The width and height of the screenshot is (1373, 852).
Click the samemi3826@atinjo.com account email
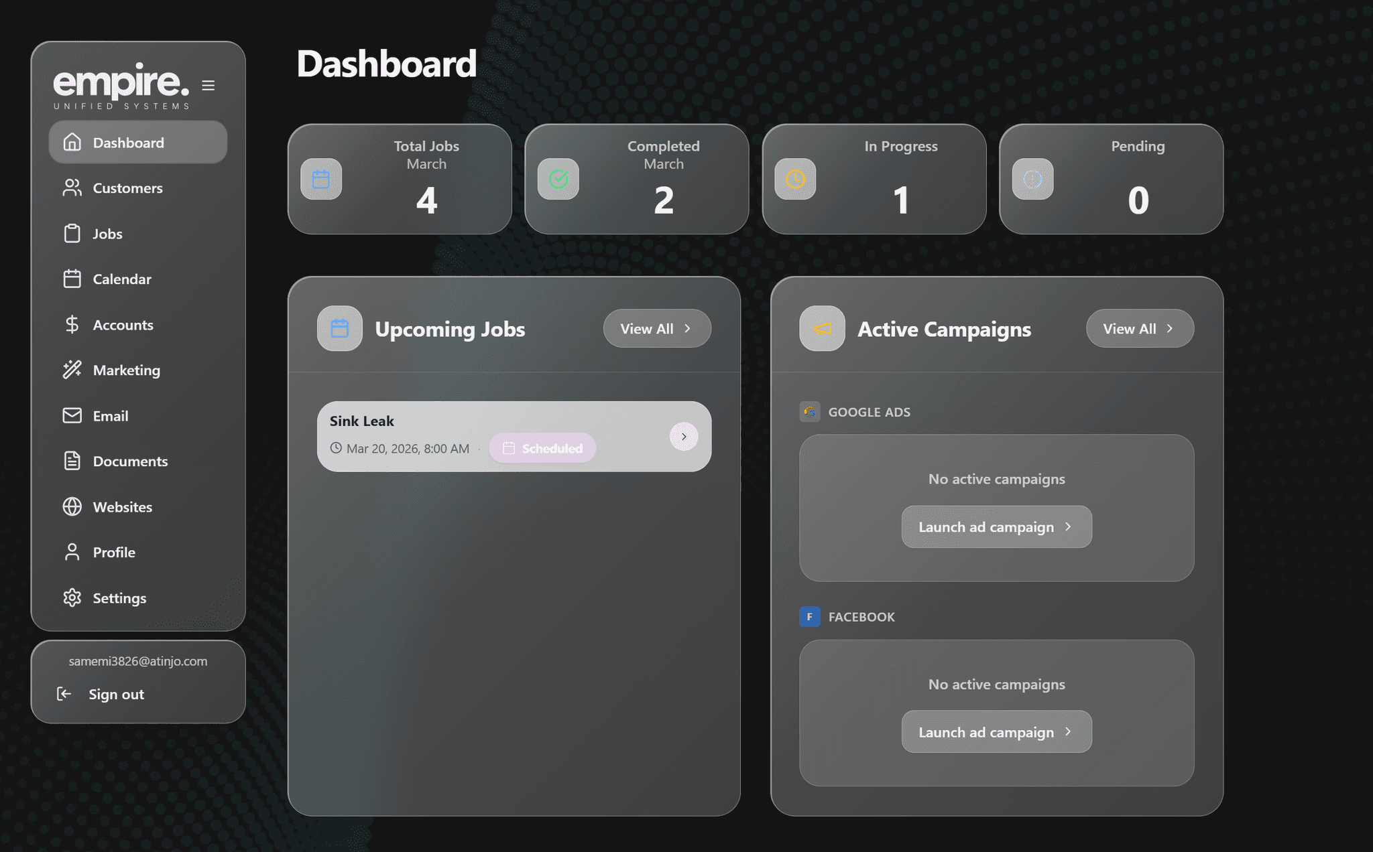click(x=138, y=661)
